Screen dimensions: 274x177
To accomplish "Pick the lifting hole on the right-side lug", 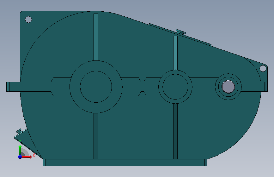I will [x=263, y=68].
